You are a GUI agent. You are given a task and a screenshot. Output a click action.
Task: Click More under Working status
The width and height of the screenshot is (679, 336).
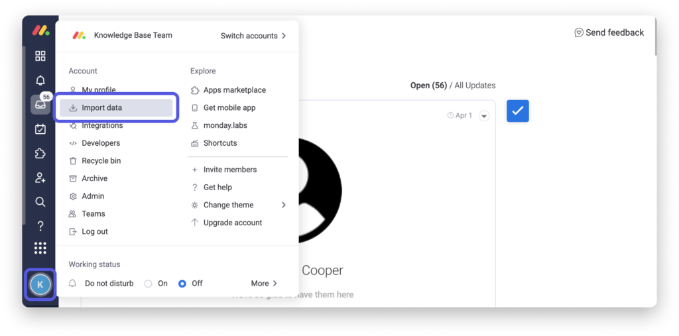[264, 284]
